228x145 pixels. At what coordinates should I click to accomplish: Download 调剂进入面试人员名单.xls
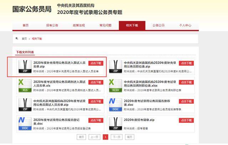pos(96,82)
